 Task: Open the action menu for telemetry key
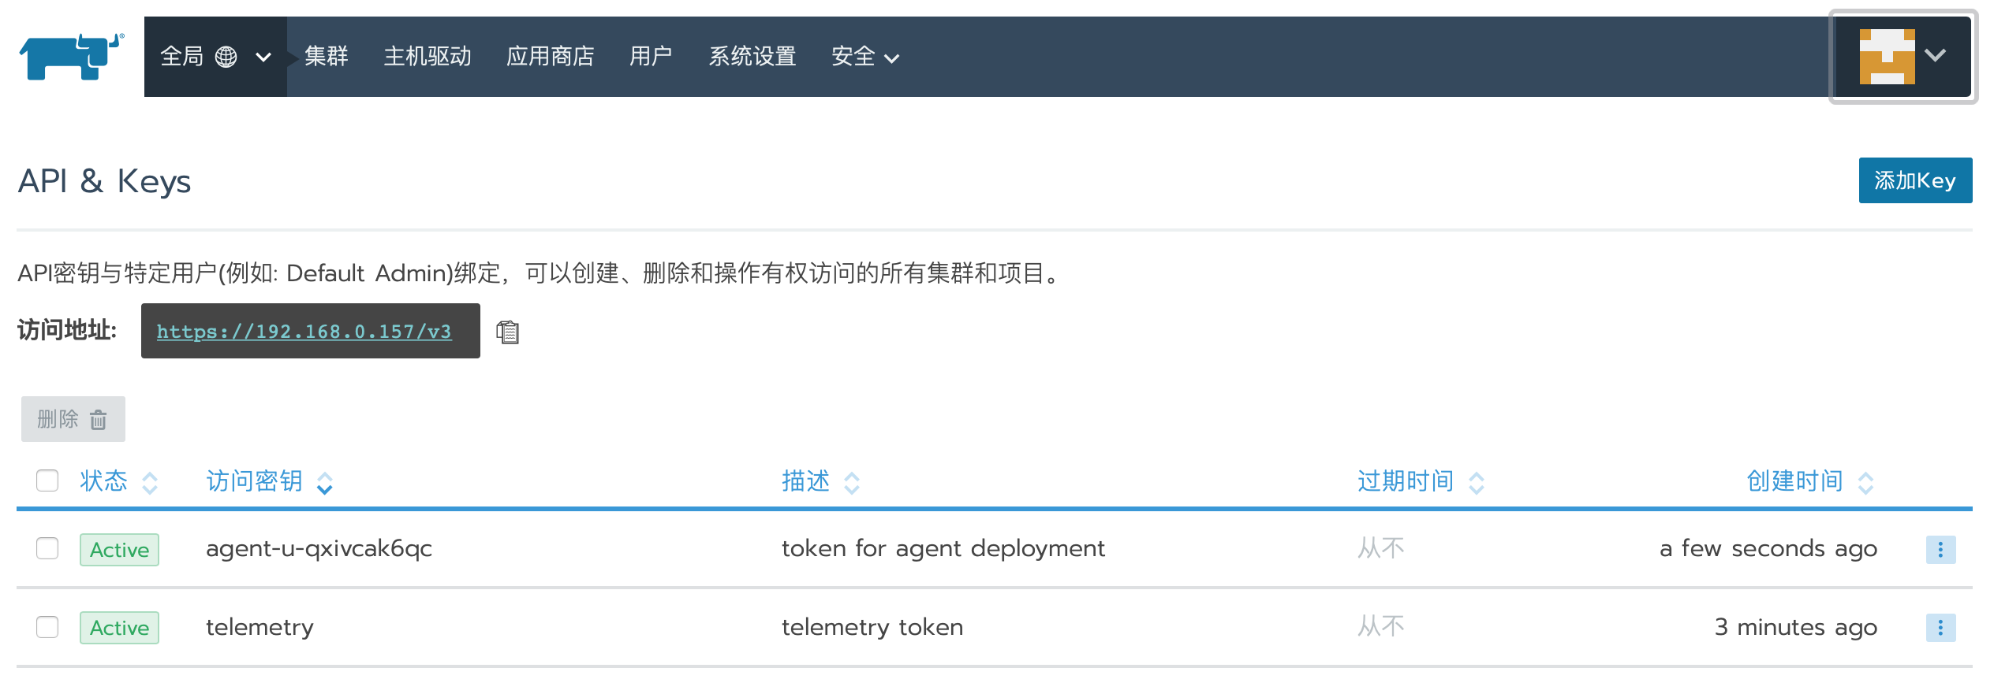(x=1940, y=628)
